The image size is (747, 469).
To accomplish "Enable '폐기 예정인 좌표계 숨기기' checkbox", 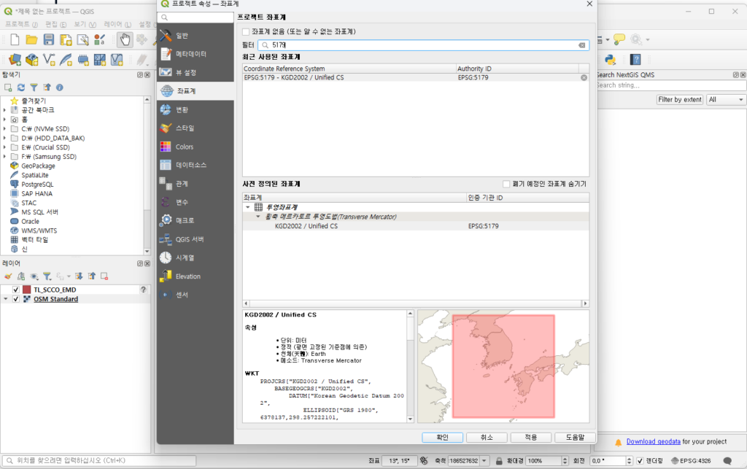I will [x=507, y=184].
